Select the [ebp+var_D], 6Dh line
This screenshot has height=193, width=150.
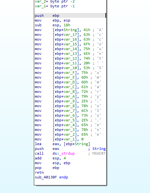(x=68, y=82)
